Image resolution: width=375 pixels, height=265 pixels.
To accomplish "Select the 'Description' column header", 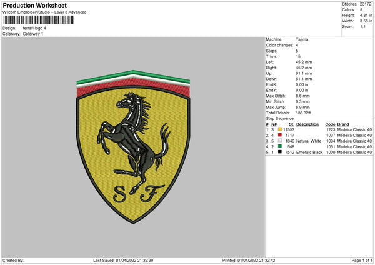I will [x=307, y=124].
